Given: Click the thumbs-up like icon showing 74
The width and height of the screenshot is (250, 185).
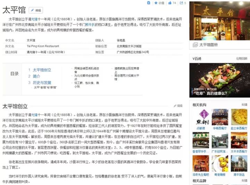Looking at the screenshot, I should click(x=170, y=3).
